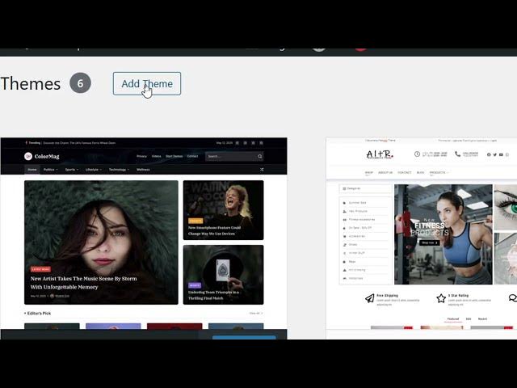This screenshot has width=517, height=388.
Task: Click the ColorMag round logo icon
Action: click(28, 156)
